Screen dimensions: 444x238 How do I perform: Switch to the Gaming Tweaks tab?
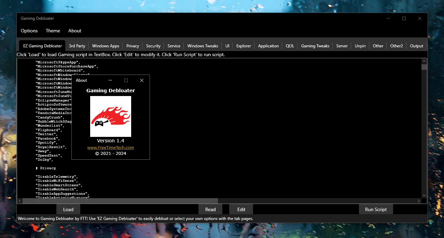tap(315, 46)
